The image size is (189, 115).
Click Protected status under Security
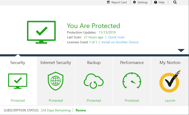point(18,100)
